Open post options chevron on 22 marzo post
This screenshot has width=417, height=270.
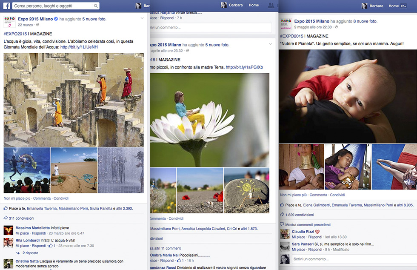[142, 18]
